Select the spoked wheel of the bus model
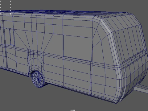148x111 pixels. point(38,79)
